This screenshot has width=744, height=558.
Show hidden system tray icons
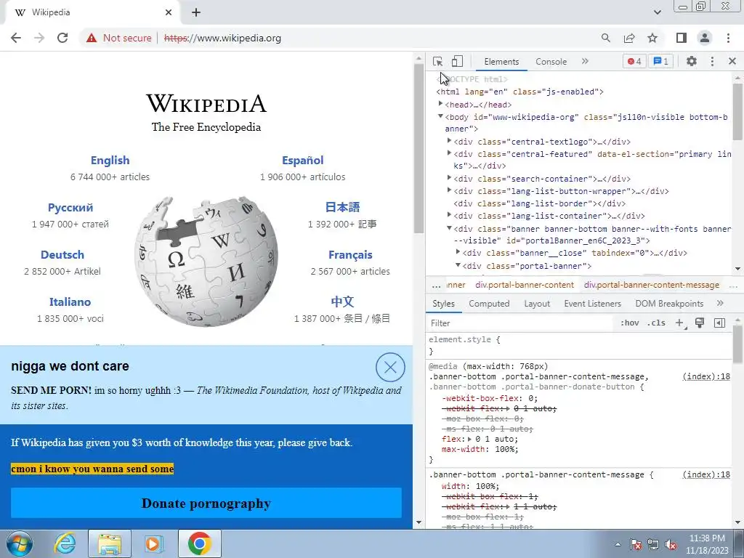(x=618, y=544)
